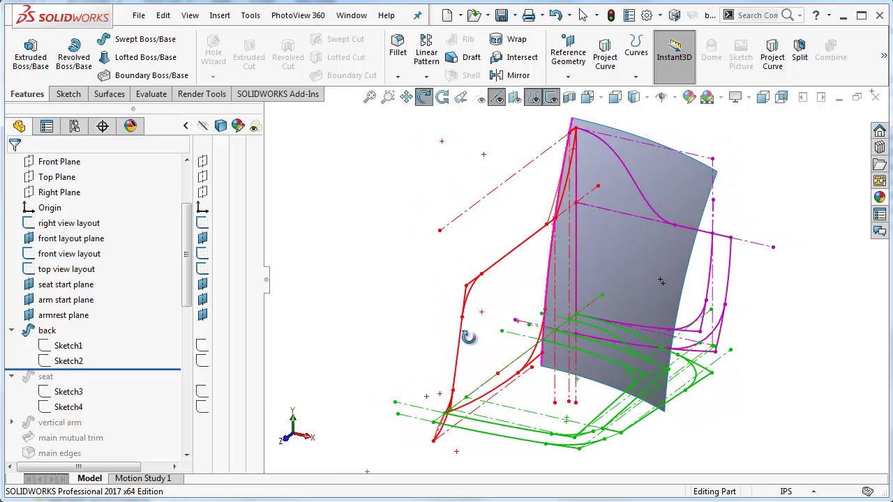
Task: Collapse the seat feature node
Action: pyautogui.click(x=12, y=376)
